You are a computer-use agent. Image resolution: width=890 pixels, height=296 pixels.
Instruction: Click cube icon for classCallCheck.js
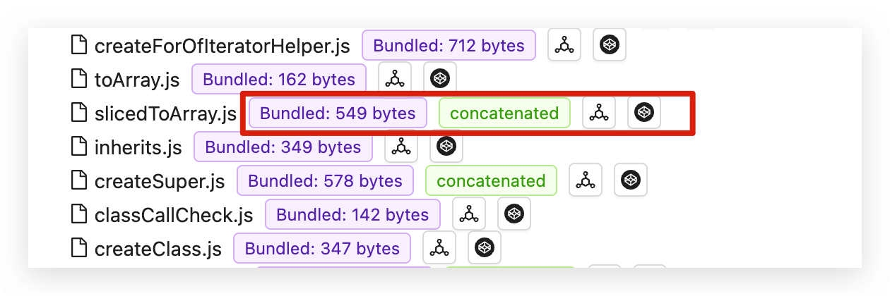coord(514,214)
